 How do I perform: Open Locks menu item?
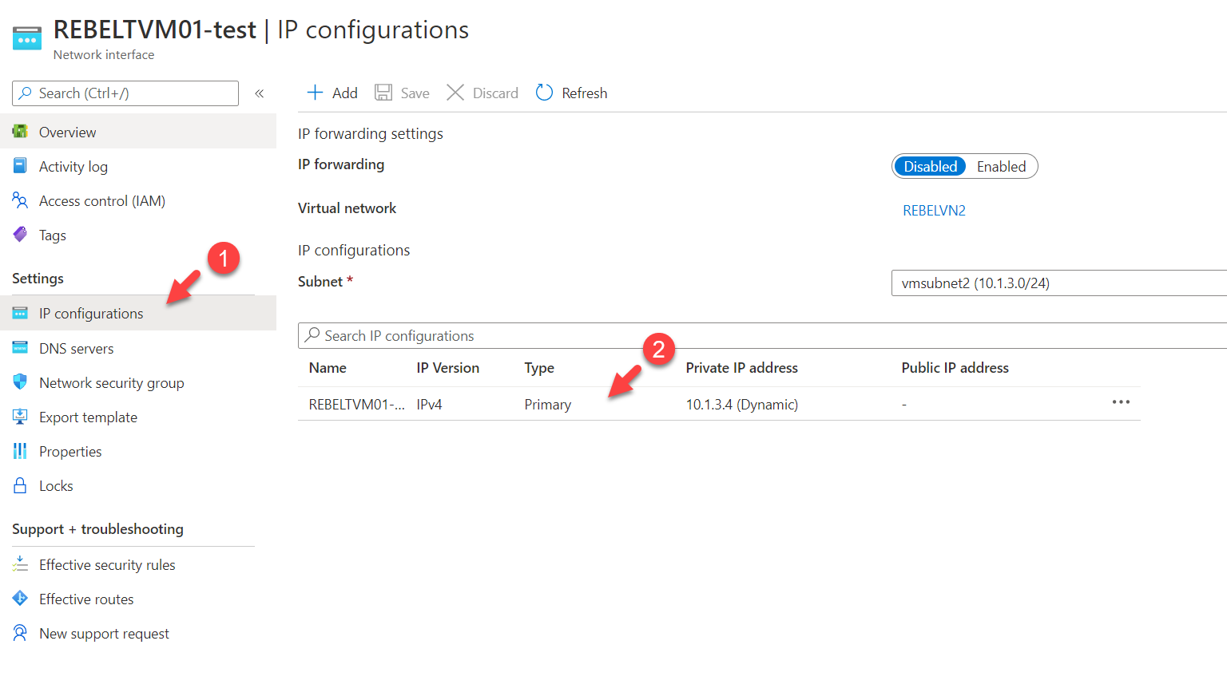138,485
